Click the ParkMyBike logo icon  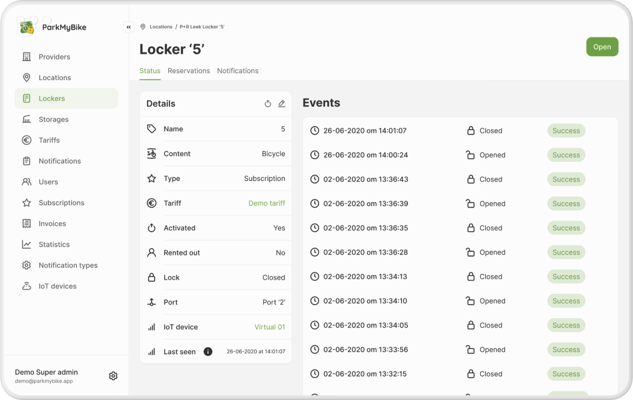27,27
